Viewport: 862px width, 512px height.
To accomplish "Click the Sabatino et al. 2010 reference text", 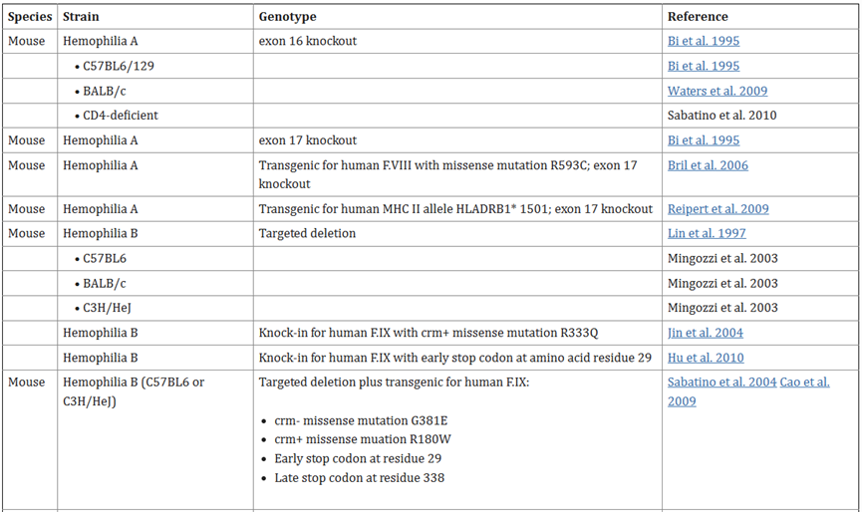I will pyautogui.click(x=721, y=116).
